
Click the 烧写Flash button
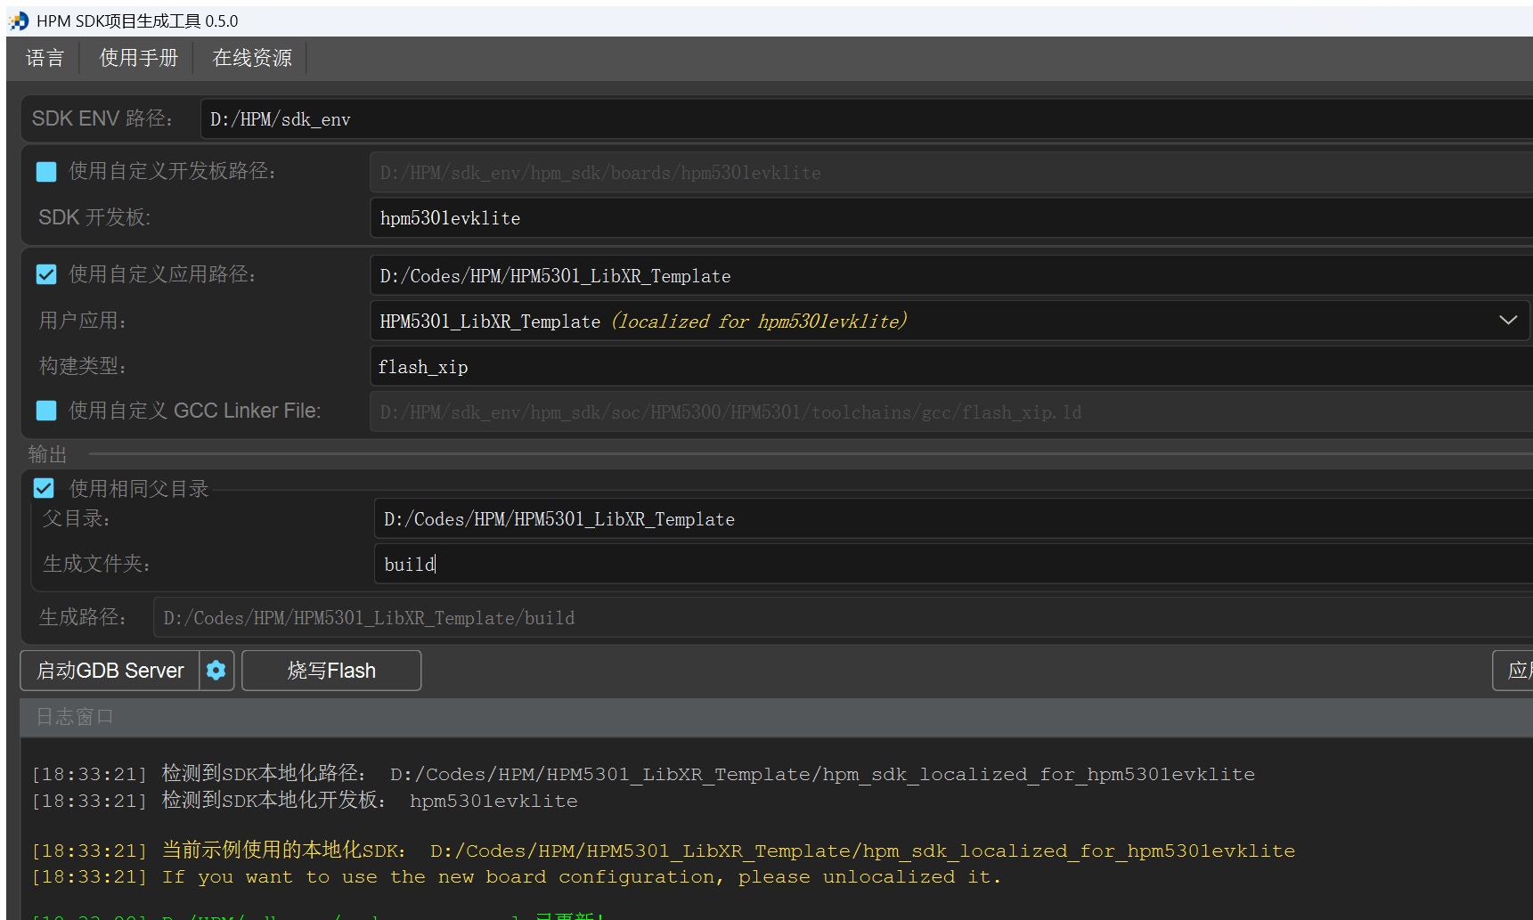click(330, 671)
